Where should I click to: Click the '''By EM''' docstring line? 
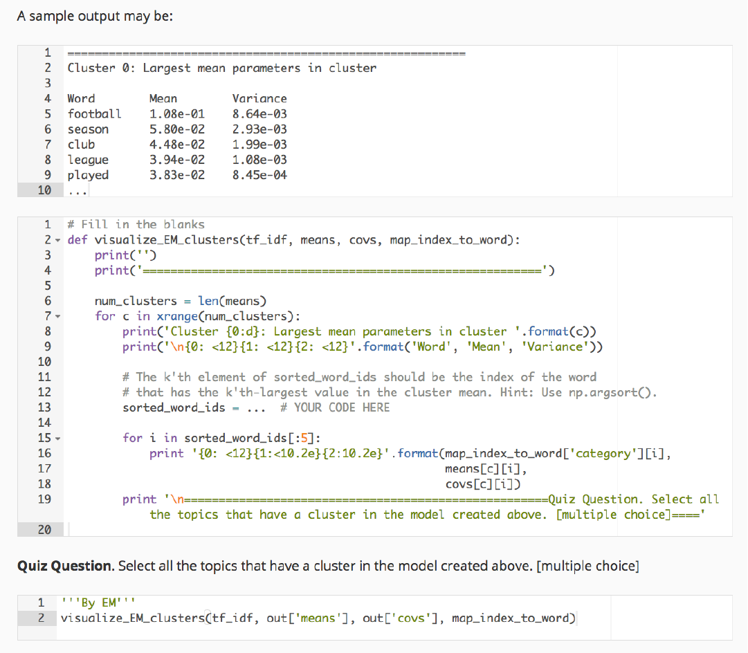coord(89,603)
